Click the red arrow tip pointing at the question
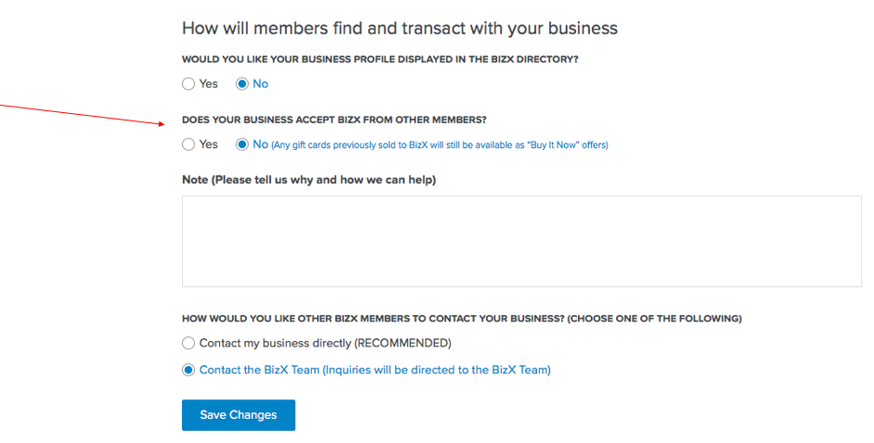The width and height of the screenshot is (874, 443). [162, 124]
